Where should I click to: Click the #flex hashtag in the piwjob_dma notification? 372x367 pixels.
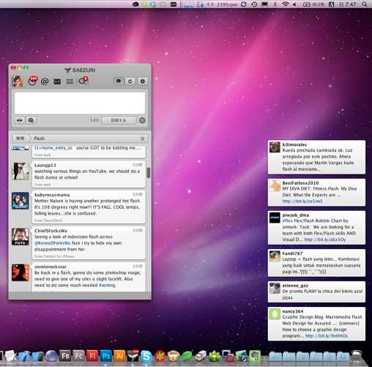(x=287, y=220)
